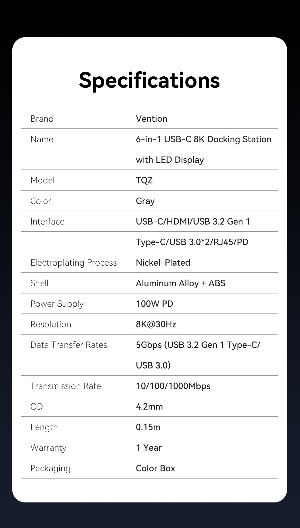The image size is (300, 528).
Task: Click the Data Transfer Rates label
Action: 69,345
